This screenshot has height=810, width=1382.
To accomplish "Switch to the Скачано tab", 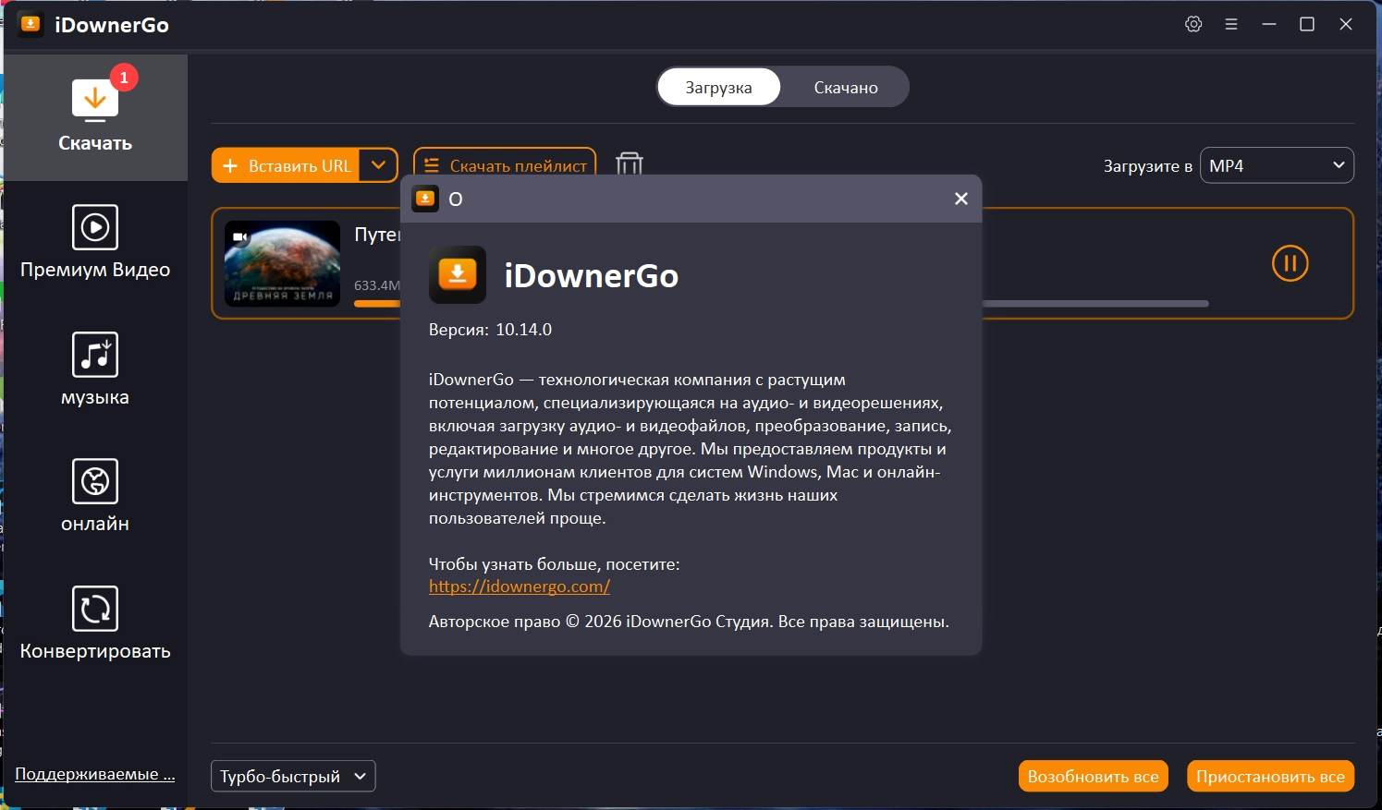I will tap(846, 87).
